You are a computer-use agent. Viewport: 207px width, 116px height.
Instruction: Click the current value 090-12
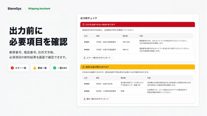tap(125, 49)
